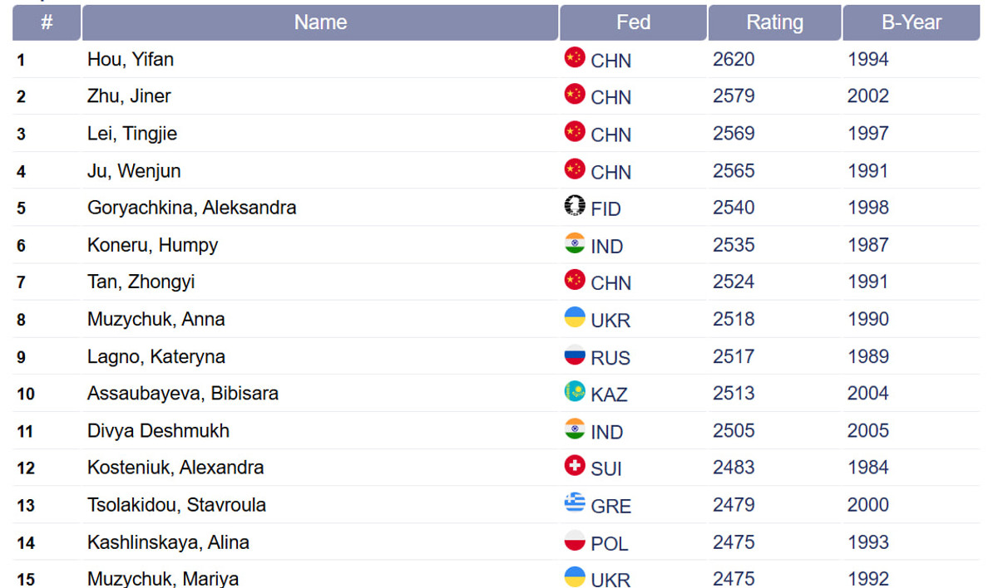Click the Greece flag beside Tsolakidou, Stavroula
The width and height of the screenshot is (998, 588).
coord(575,502)
